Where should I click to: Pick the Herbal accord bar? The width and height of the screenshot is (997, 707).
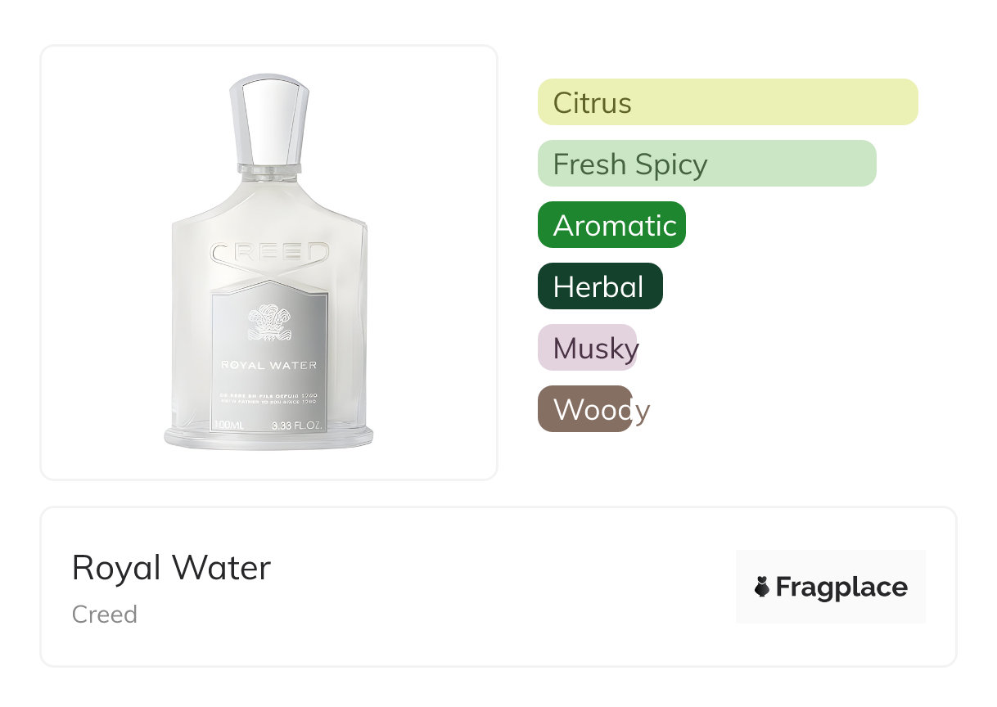coord(599,286)
